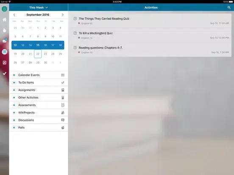The height and width of the screenshot is (175, 234).
Task: Click the Other Activities icon
Action: (x=63, y=98)
